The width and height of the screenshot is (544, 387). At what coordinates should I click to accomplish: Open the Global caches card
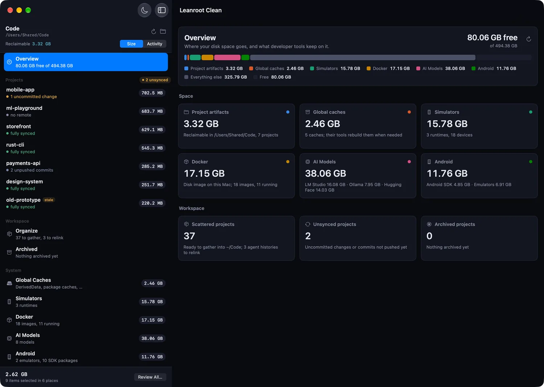[358, 126]
